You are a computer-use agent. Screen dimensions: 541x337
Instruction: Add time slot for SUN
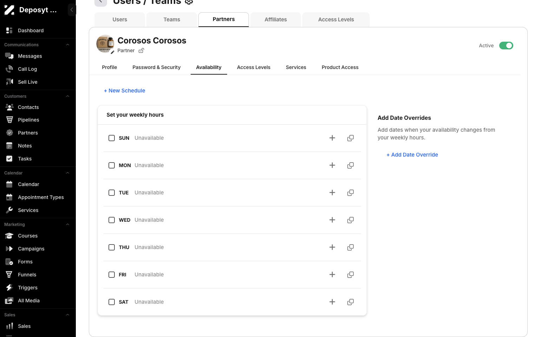point(332,138)
